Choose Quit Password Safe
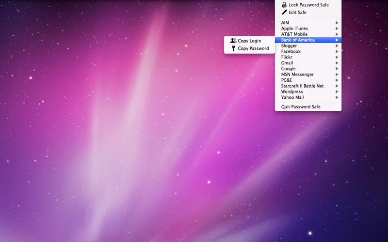The image size is (388, 242). point(301,106)
